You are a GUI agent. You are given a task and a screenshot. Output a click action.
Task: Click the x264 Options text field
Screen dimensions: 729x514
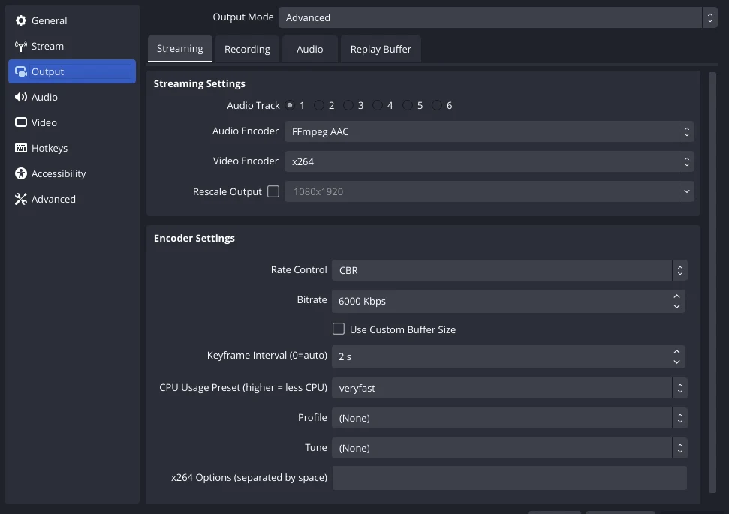coord(510,478)
